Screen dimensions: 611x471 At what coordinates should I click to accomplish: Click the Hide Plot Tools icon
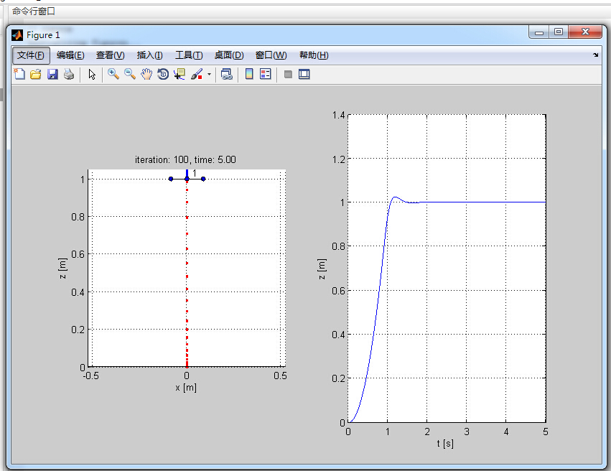(x=288, y=74)
